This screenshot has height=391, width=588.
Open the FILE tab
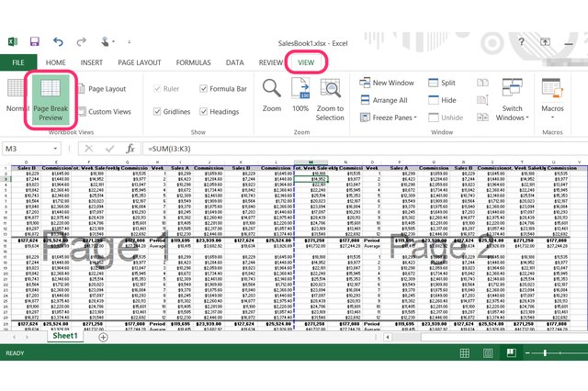18,62
